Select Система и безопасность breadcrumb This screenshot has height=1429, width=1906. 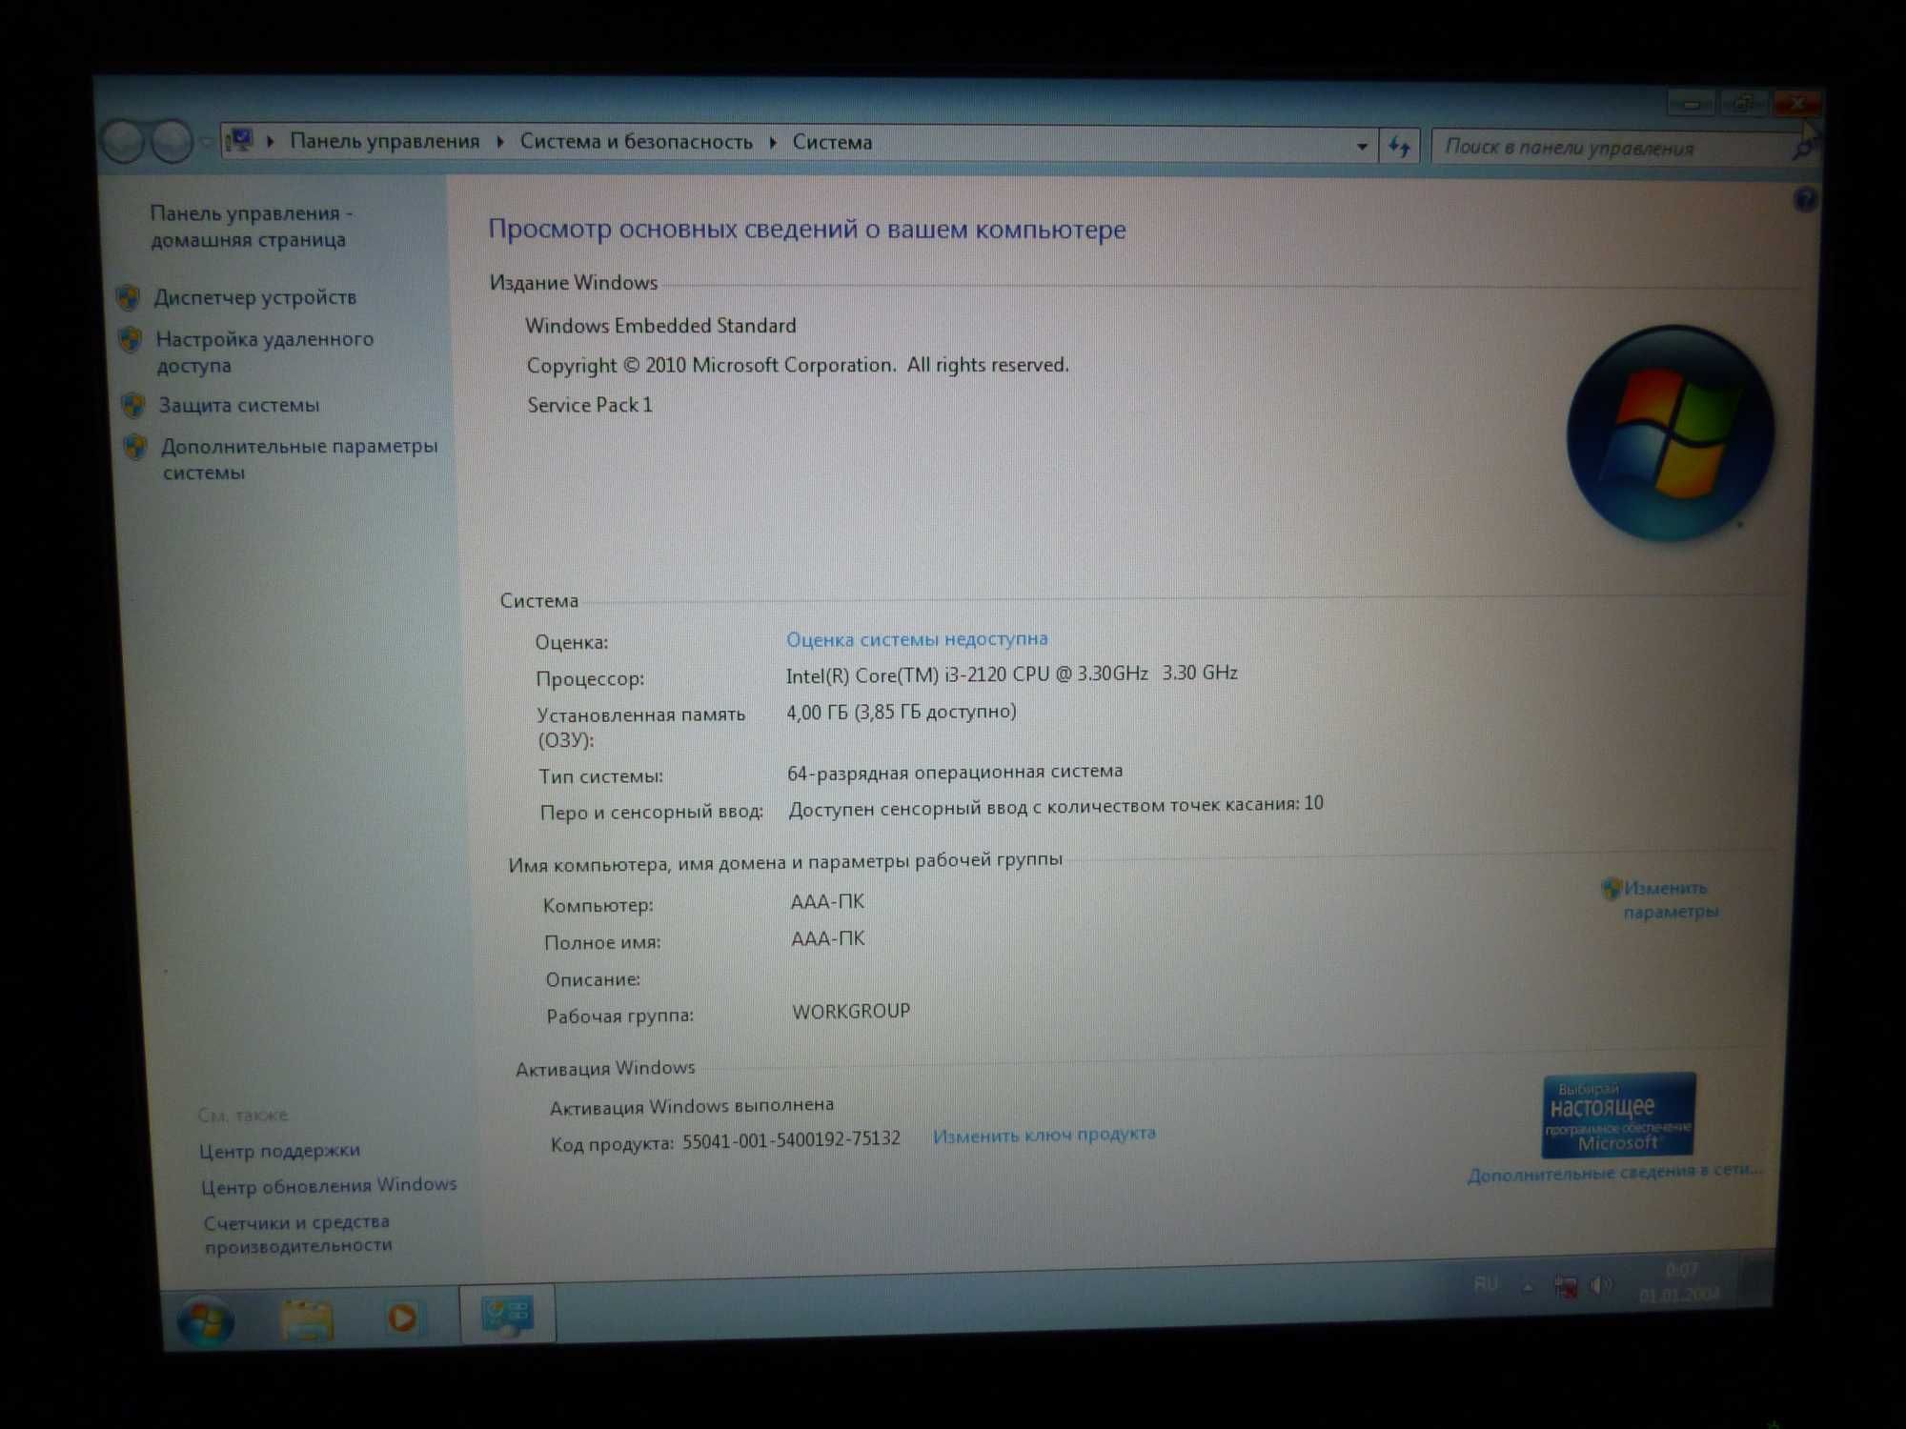[x=636, y=142]
